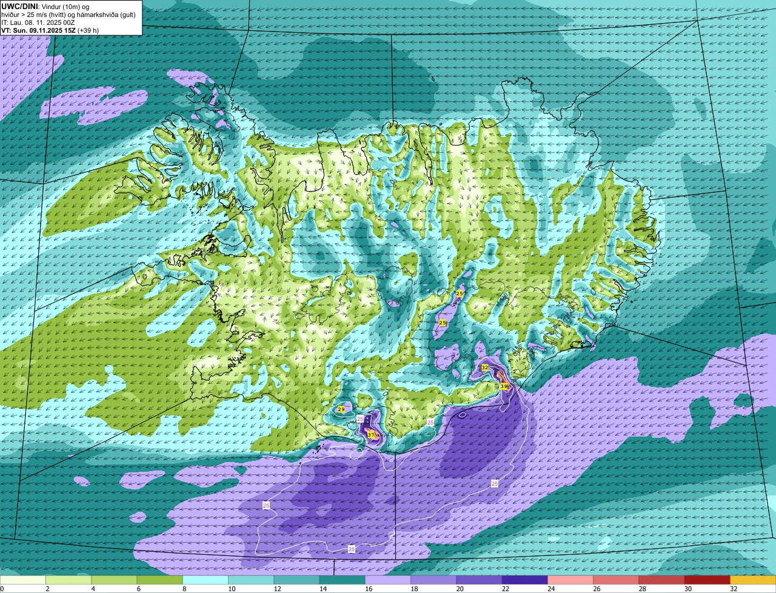Pick the orange-yellow swatch above 32
The height and width of the screenshot is (593, 776).
pyautogui.click(x=753, y=580)
